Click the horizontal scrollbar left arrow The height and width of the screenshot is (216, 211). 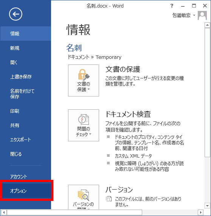[x=4, y=212]
